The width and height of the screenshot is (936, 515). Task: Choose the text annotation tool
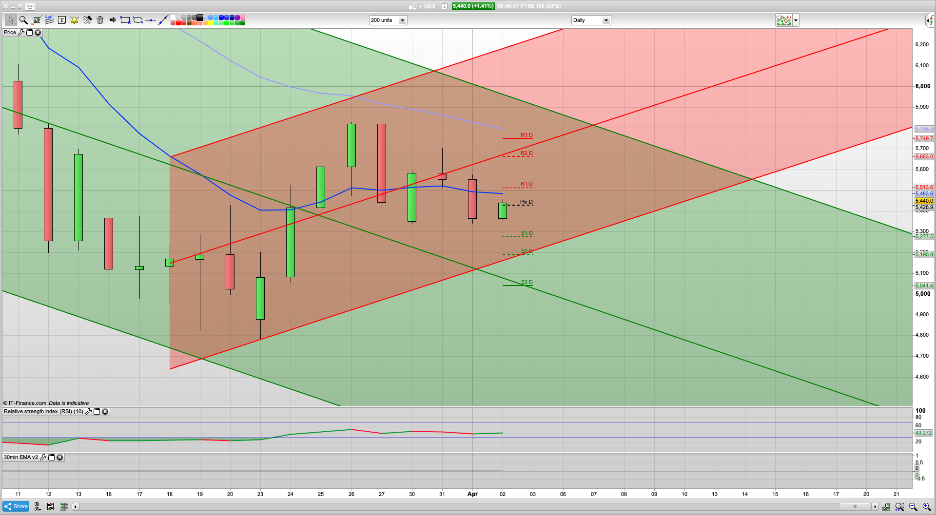[x=62, y=20]
